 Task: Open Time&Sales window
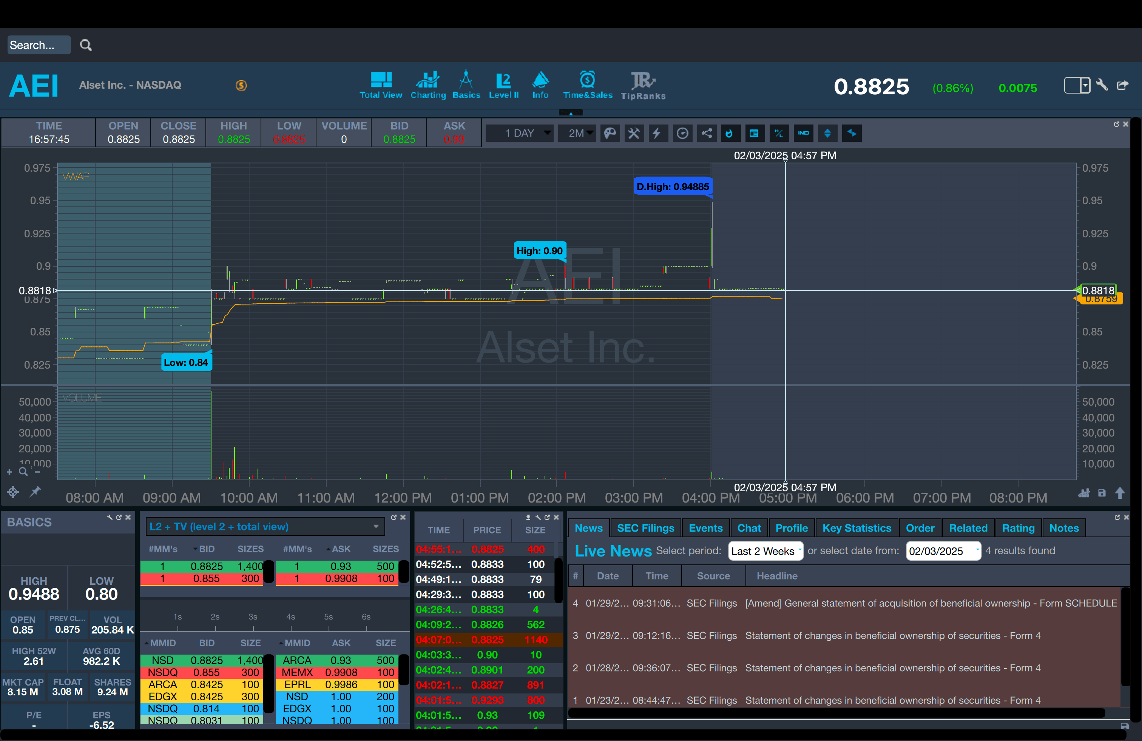coord(587,85)
